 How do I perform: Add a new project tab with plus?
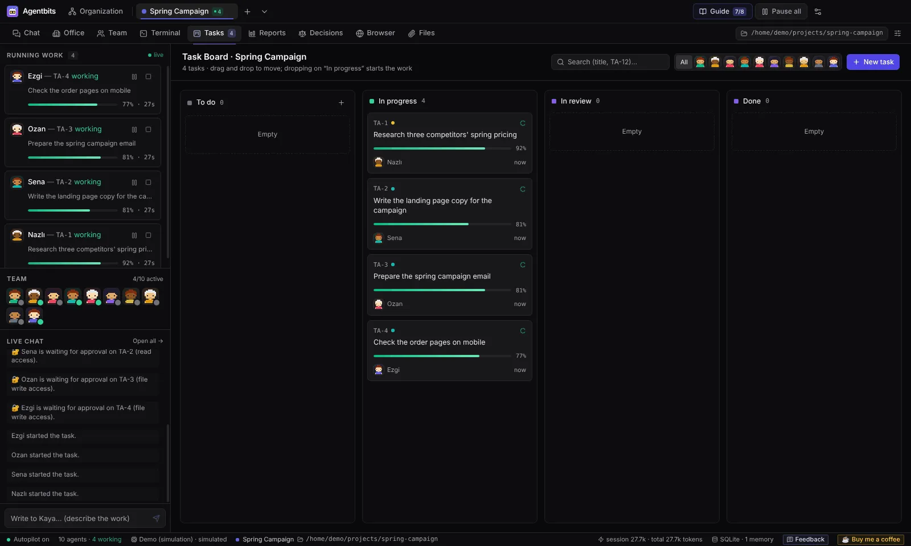pos(247,11)
